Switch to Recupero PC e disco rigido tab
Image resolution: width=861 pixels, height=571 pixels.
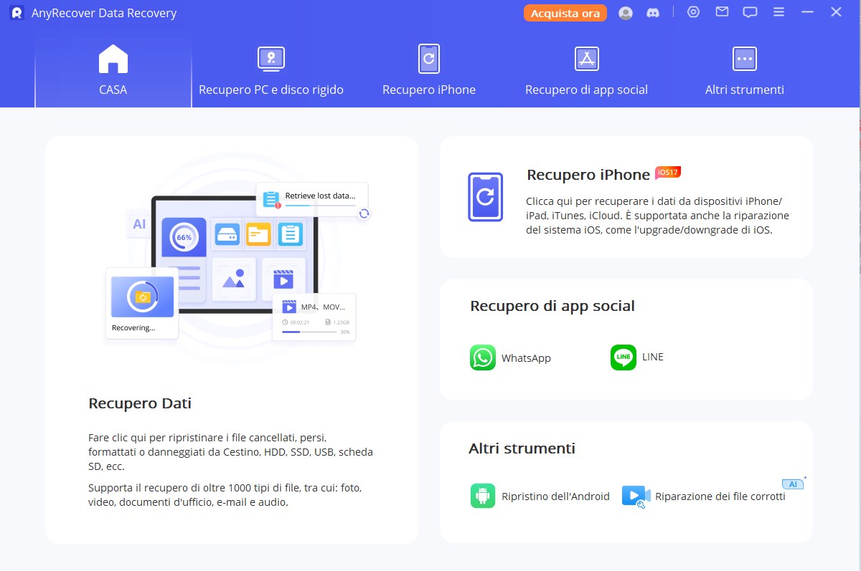click(x=271, y=71)
